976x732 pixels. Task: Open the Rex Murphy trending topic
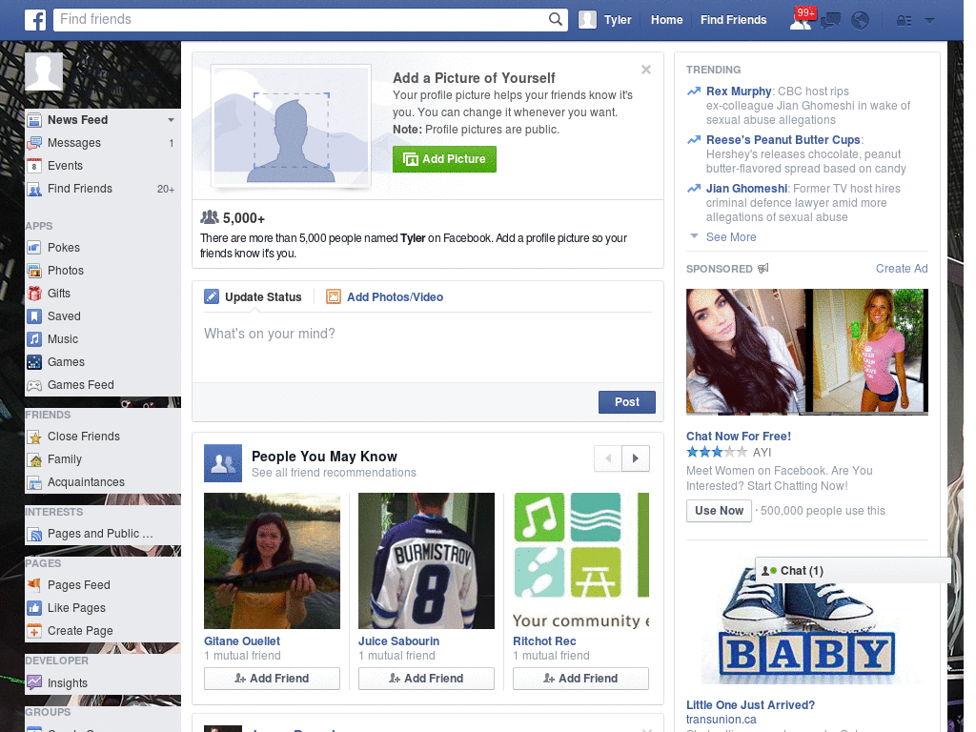point(739,91)
